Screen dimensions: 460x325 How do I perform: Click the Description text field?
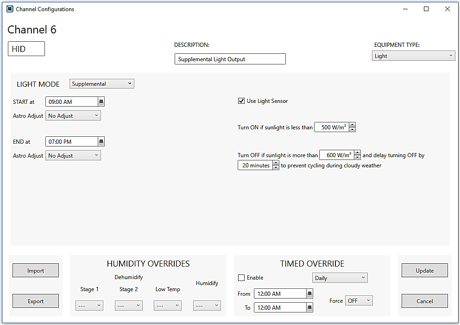coord(230,59)
